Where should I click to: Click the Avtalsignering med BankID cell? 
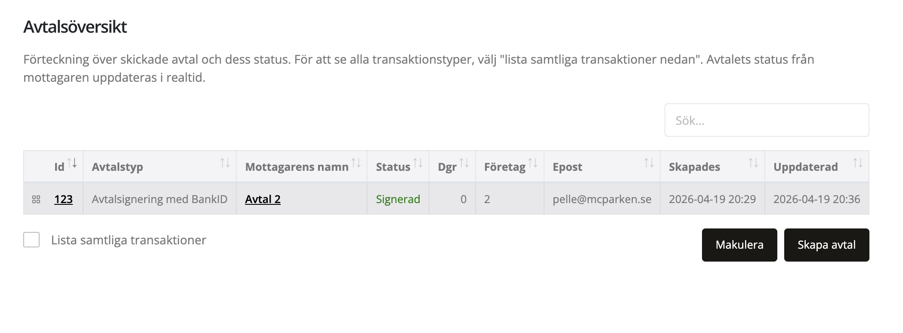(159, 199)
